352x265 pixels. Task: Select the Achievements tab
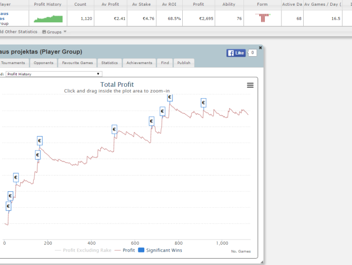tap(139, 63)
